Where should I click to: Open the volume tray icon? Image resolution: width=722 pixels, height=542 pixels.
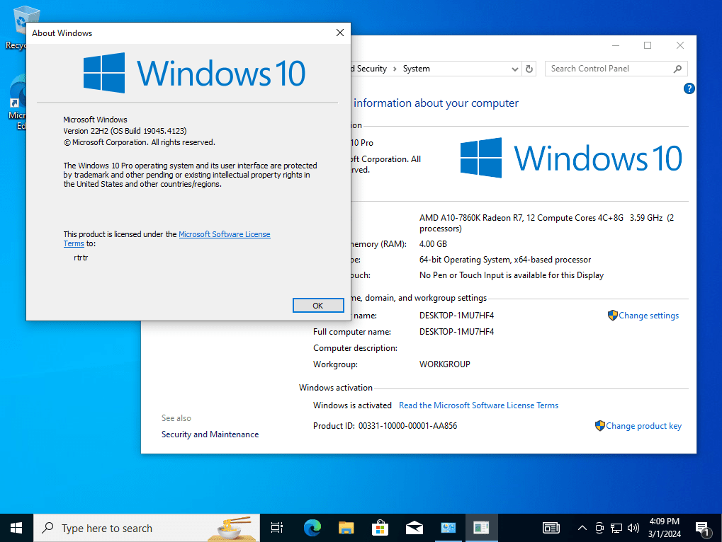tap(633, 528)
